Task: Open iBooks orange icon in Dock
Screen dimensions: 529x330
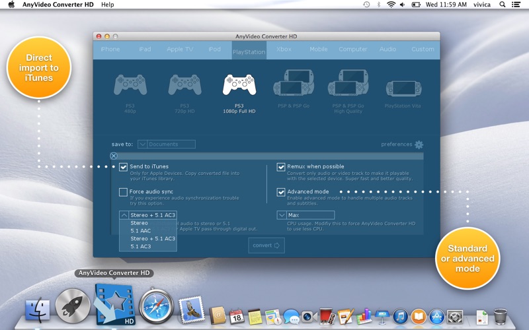Action: click(419, 317)
